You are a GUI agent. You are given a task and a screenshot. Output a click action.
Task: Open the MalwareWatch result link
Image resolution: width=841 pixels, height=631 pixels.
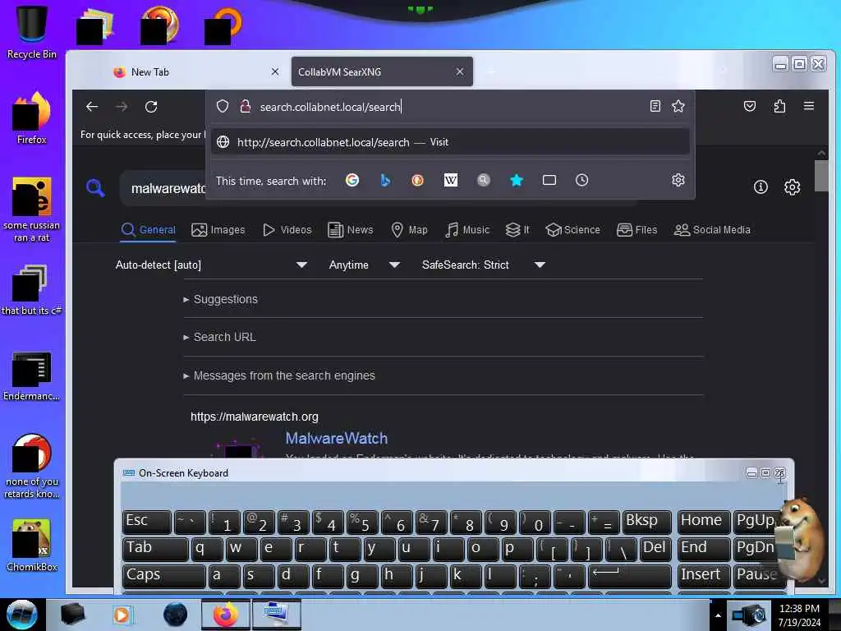[336, 439]
